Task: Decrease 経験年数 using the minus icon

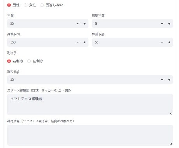Action: tap(162, 24)
